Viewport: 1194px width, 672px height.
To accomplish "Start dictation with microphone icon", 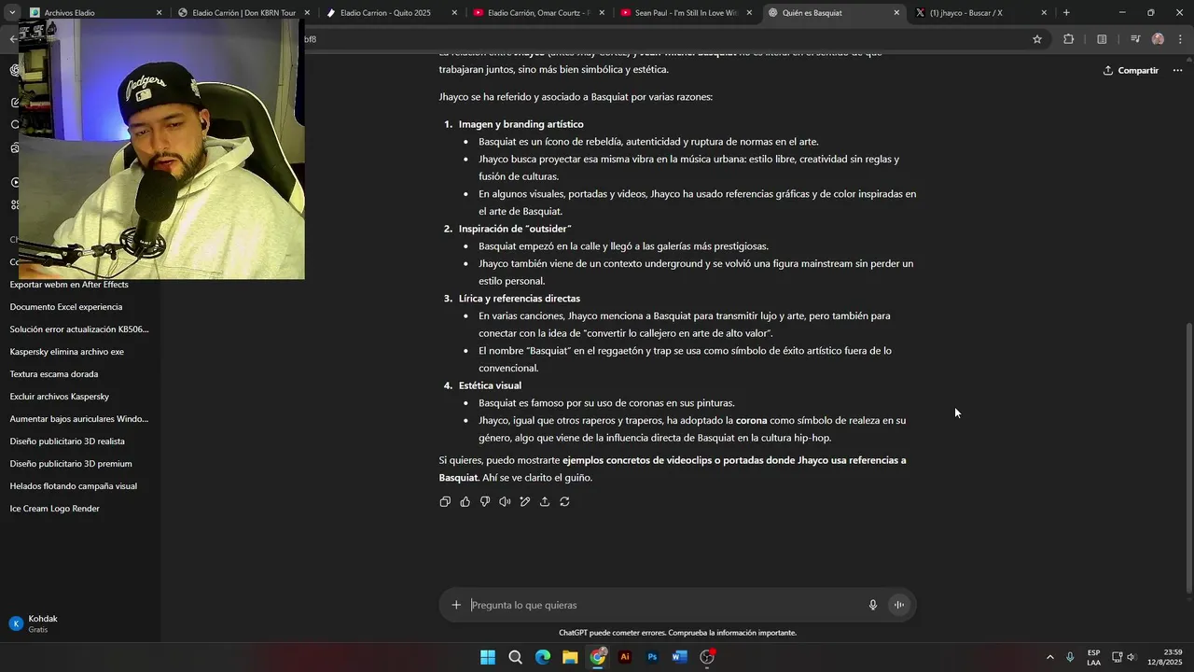I will [x=873, y=605].
